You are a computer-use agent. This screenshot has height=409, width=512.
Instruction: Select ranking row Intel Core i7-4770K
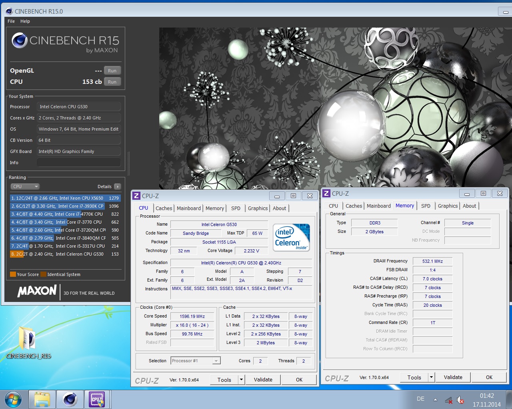65,214
